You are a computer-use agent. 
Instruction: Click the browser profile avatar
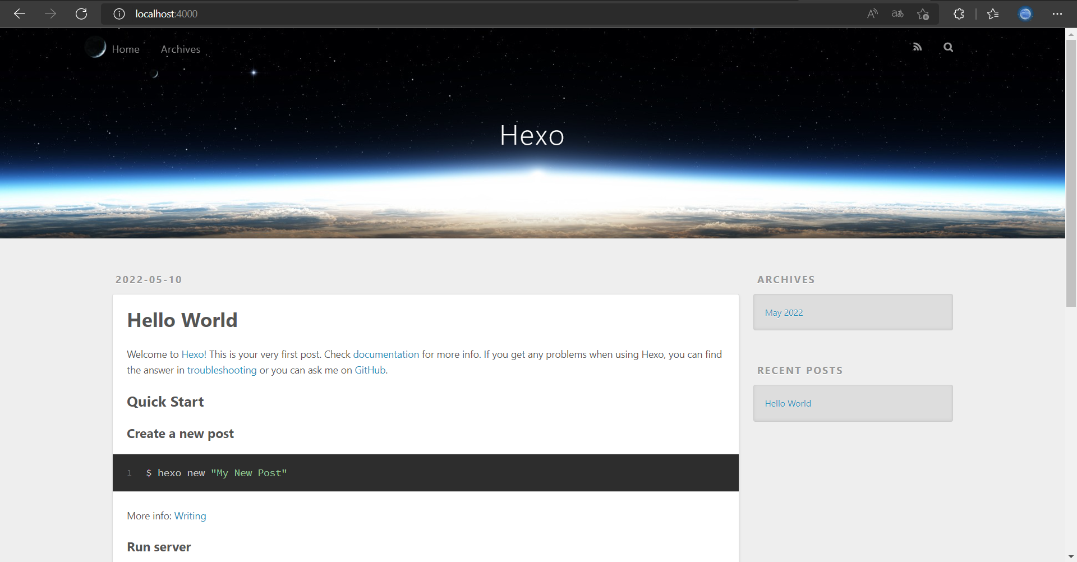pos(1025,14)
